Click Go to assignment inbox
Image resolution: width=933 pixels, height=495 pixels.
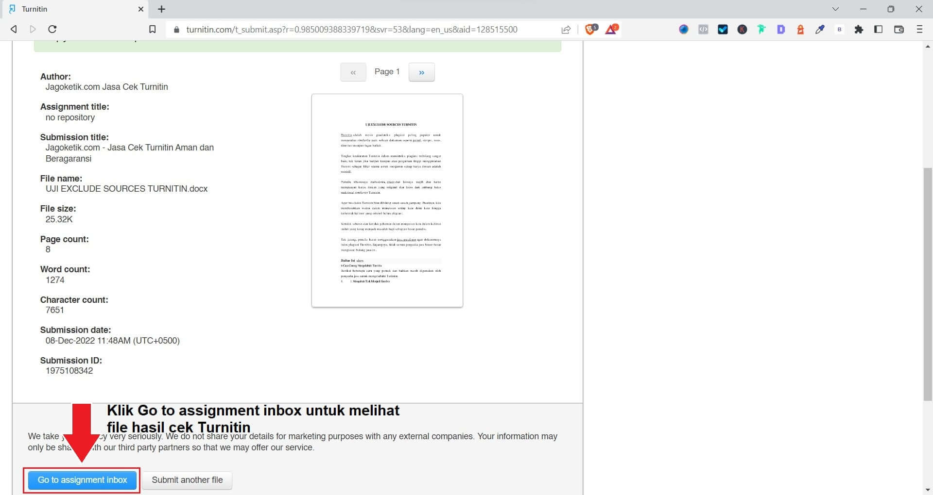point(82,480)
